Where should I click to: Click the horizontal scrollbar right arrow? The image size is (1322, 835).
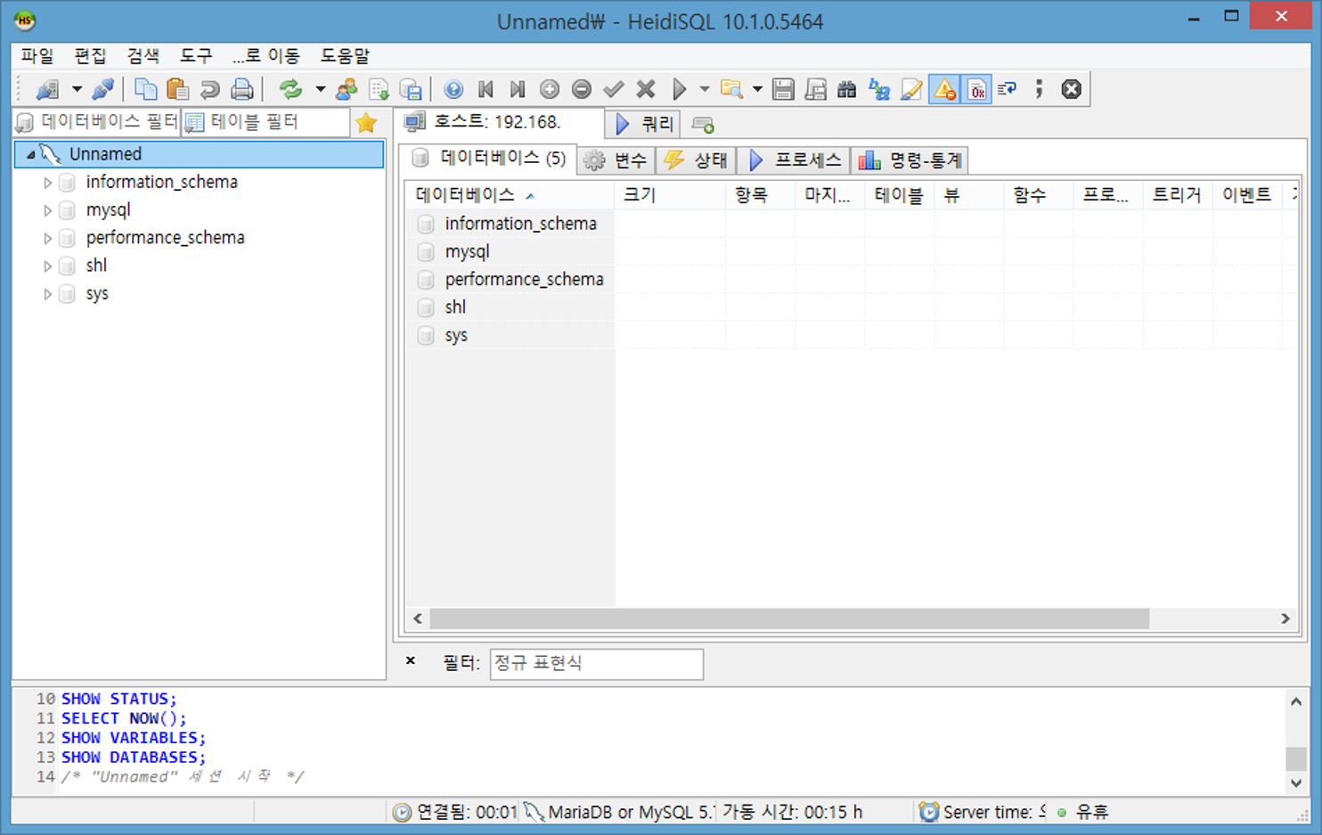pos(1285,618)
